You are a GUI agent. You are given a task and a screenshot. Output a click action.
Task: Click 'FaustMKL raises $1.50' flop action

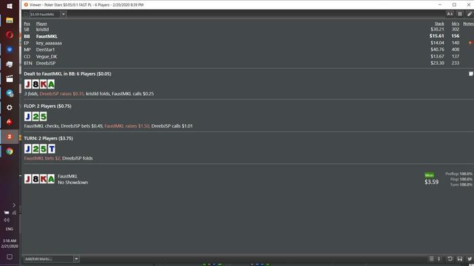pos(127,126)
